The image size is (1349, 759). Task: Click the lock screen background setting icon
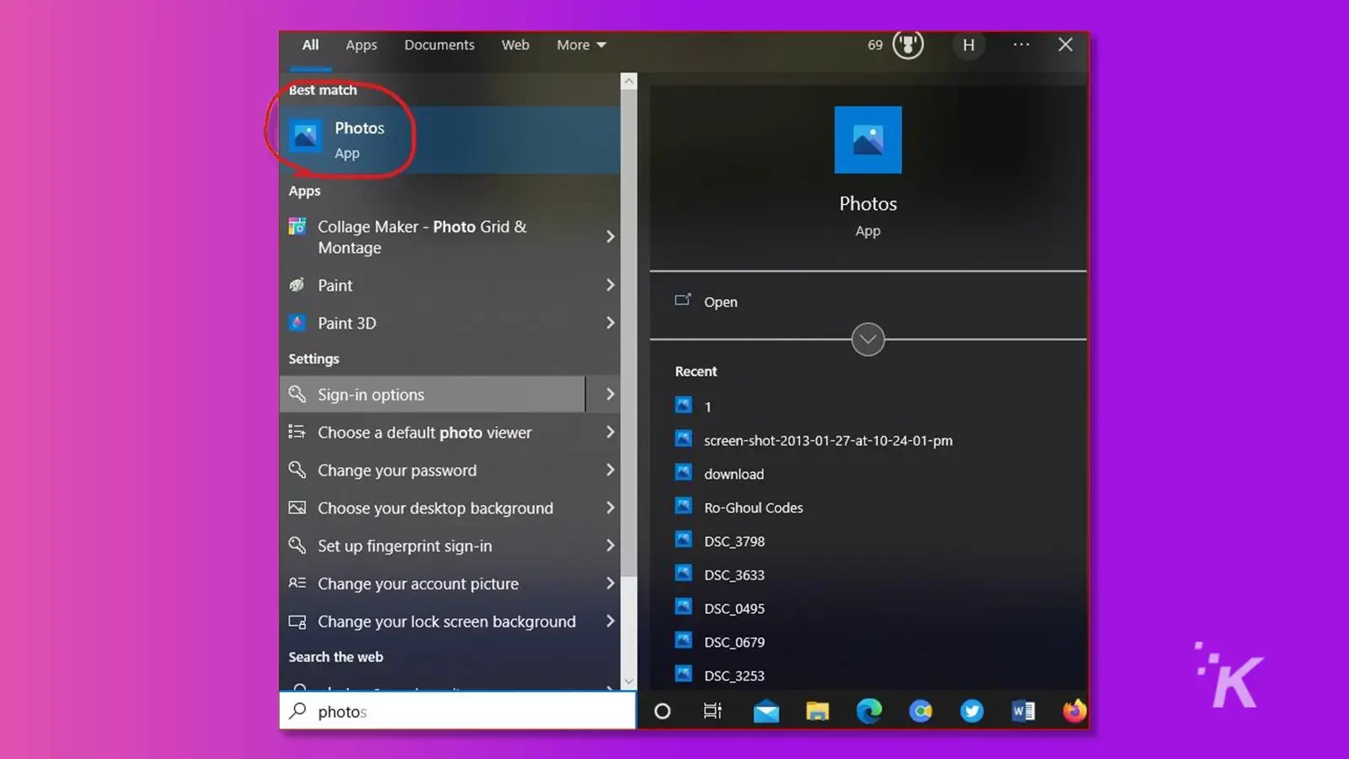click(x=297, y=622)
